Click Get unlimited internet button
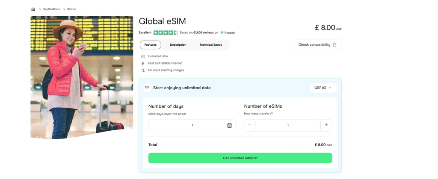Image resolution: width=438 pixels, height=179 pixels. pyautogui.click(x=240, y=158)
